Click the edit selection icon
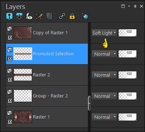The height and width of the screenshot is (132, 145). click(x=39, y=16)
